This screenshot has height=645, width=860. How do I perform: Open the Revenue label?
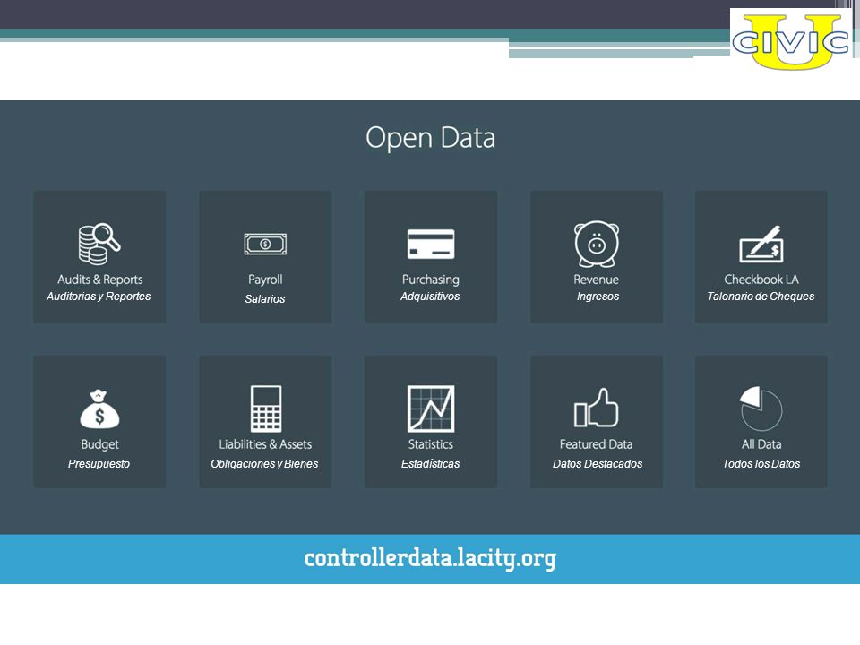(597, 279)
